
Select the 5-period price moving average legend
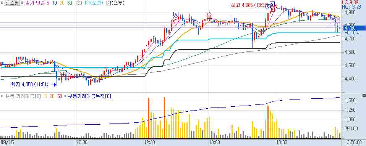(x=48, y=3)
